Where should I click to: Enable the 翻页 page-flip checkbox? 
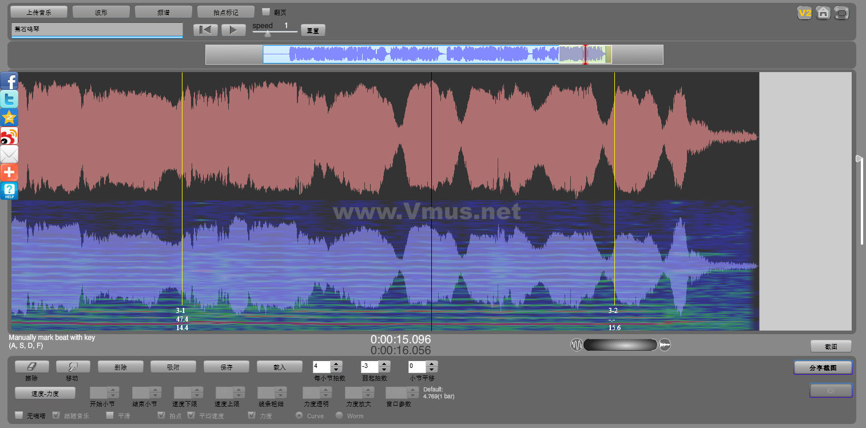[266, 11]
